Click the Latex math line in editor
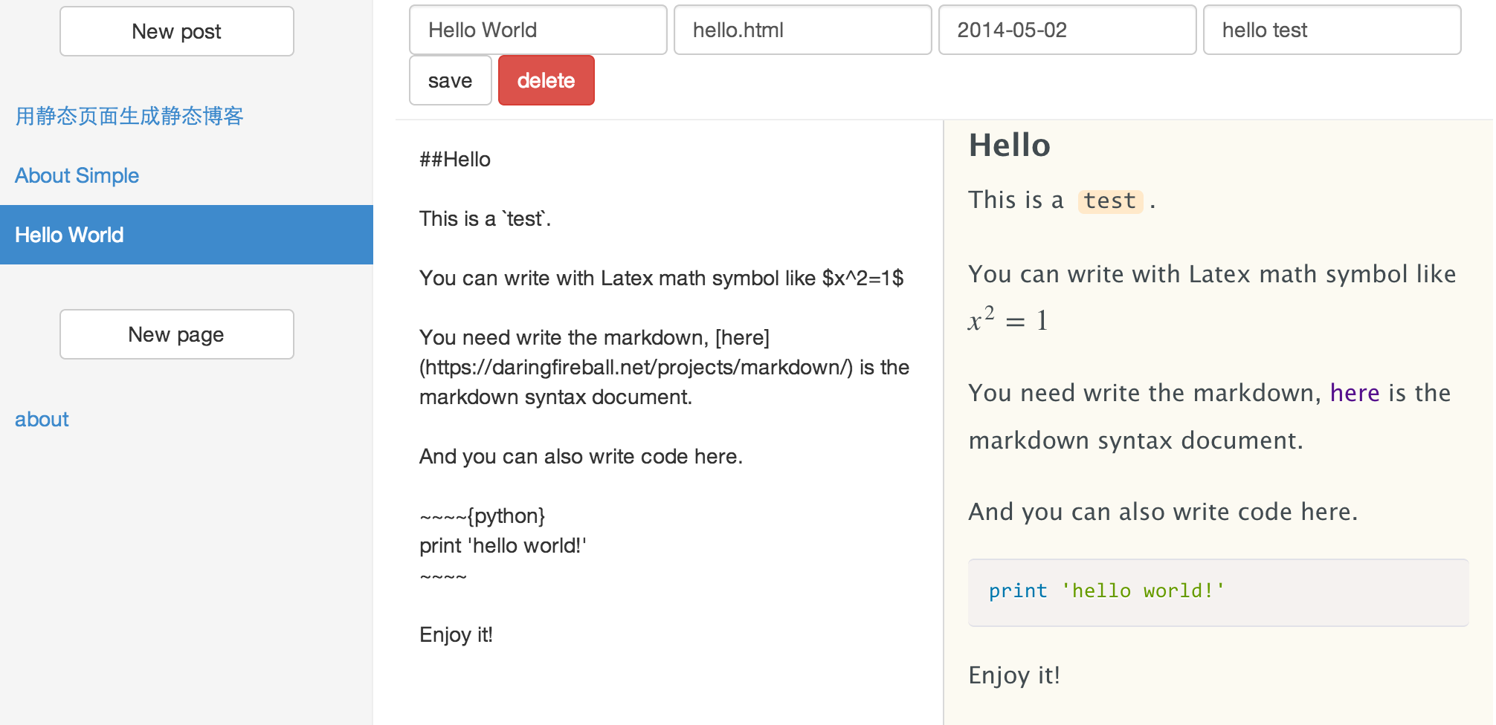 point(661,278)
